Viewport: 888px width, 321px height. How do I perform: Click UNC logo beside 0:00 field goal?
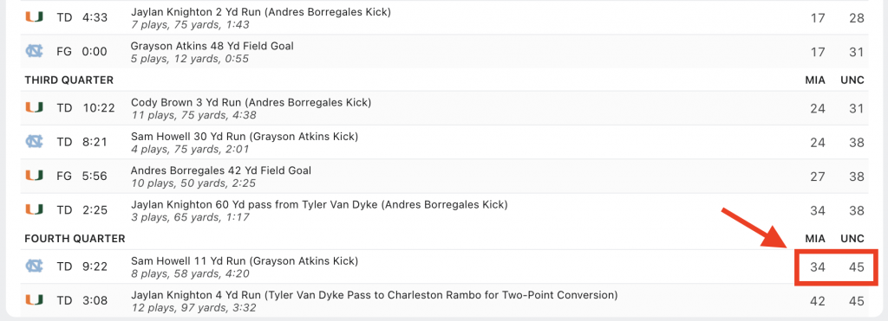coord(34,51)
